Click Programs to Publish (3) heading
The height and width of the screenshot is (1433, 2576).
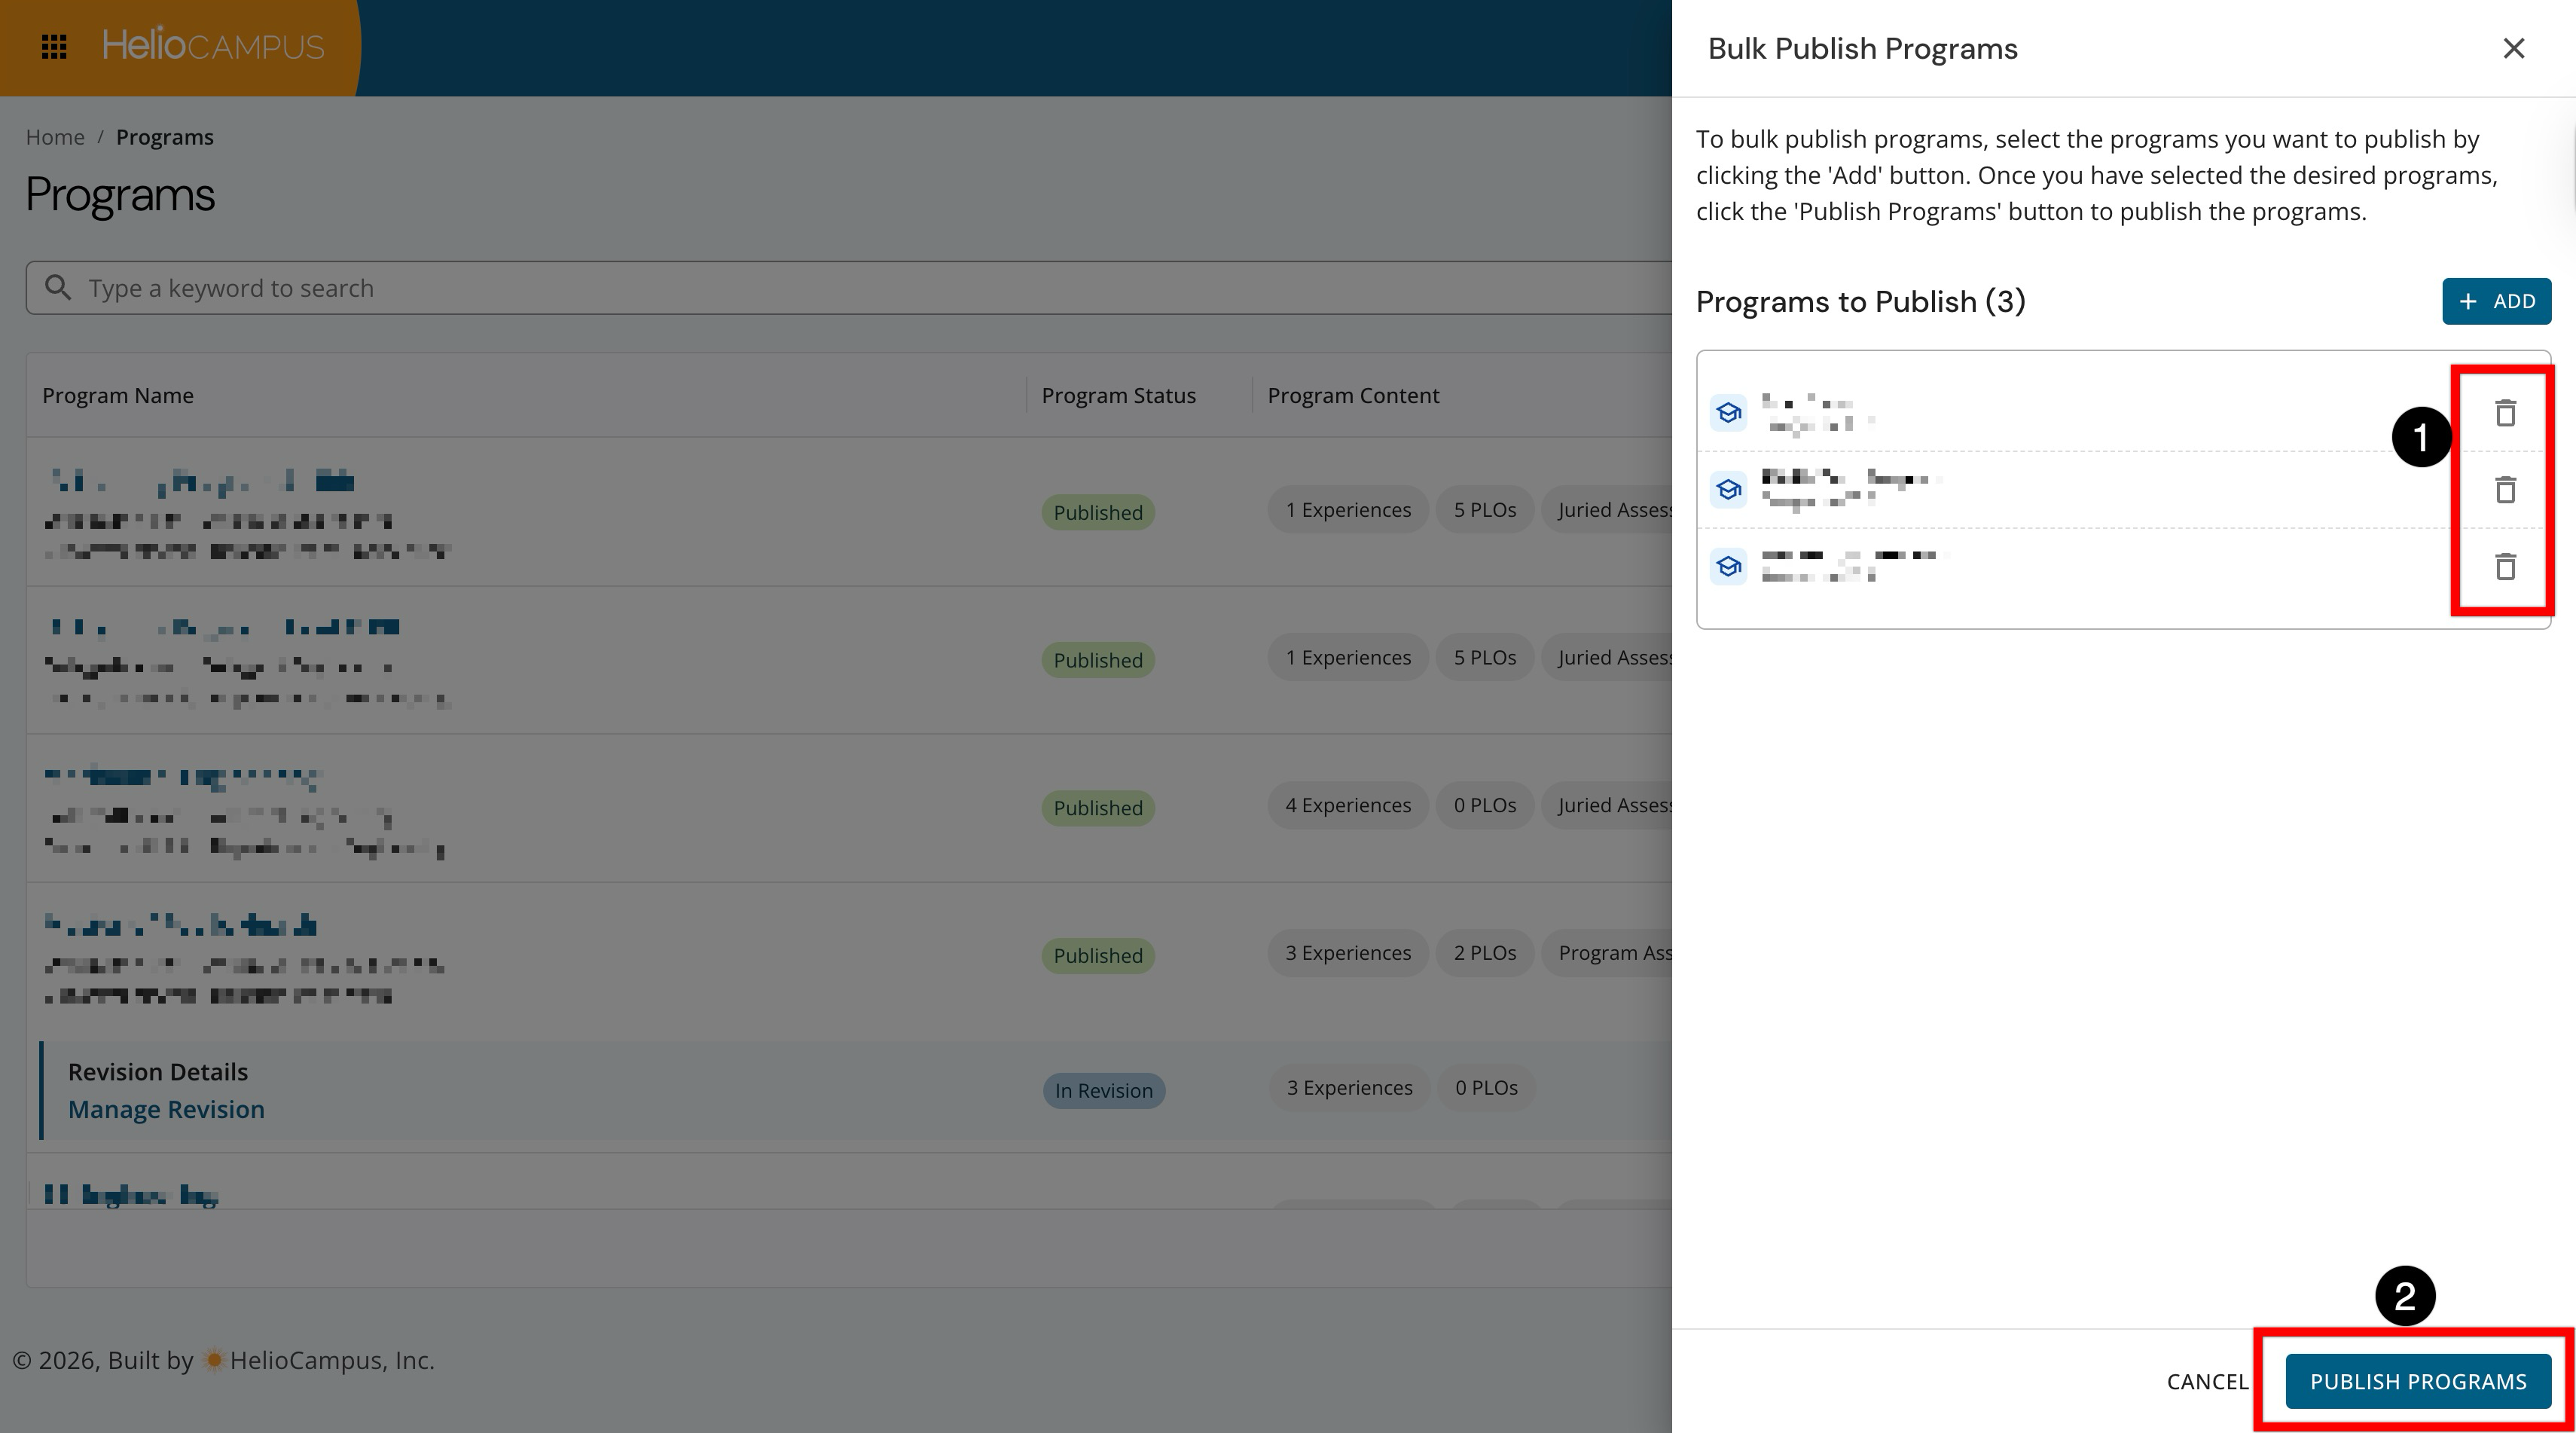1860,301
